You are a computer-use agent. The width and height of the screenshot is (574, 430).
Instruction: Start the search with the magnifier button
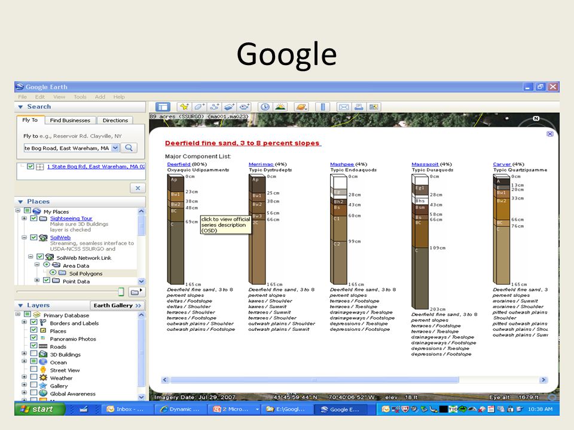point(129,148)
